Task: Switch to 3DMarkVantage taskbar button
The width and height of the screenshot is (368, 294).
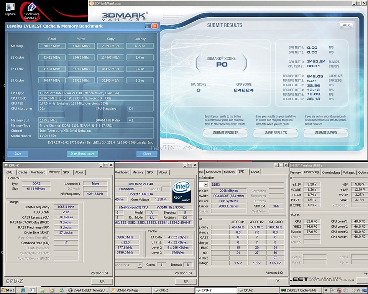Action: [x=131, y=290]
